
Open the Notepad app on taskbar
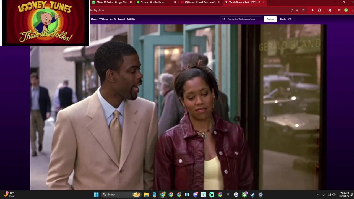pos(154,195)
